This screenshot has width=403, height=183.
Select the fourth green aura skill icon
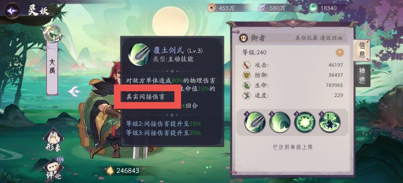click(x=329, y=122)
